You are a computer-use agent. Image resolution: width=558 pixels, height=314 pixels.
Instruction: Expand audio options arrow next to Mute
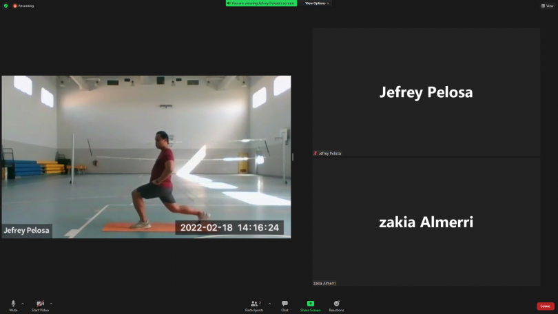point(23,303)
